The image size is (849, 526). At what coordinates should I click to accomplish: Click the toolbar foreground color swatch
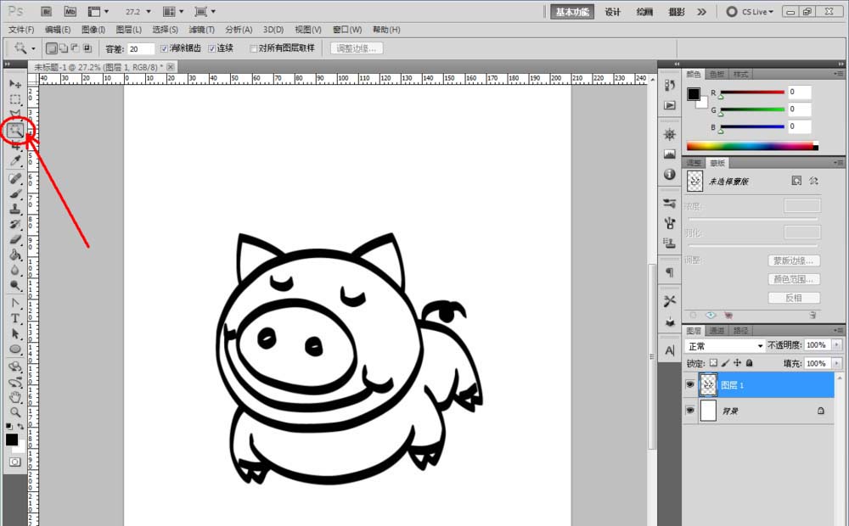(11, 439)
